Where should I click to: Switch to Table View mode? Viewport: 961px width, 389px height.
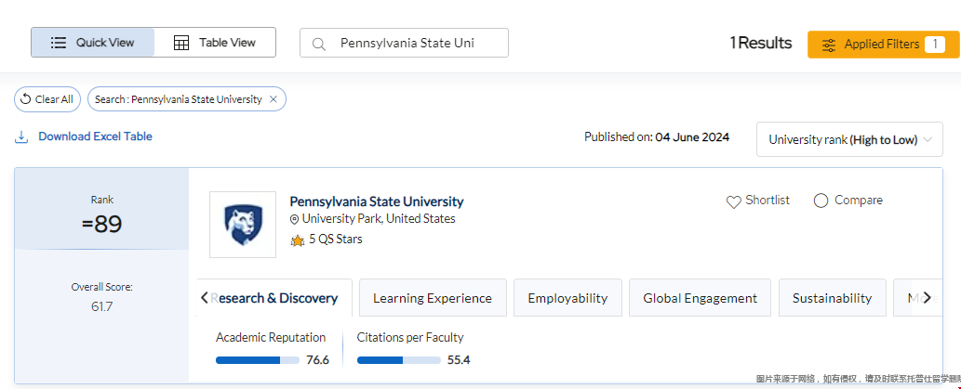click(215, 43)
